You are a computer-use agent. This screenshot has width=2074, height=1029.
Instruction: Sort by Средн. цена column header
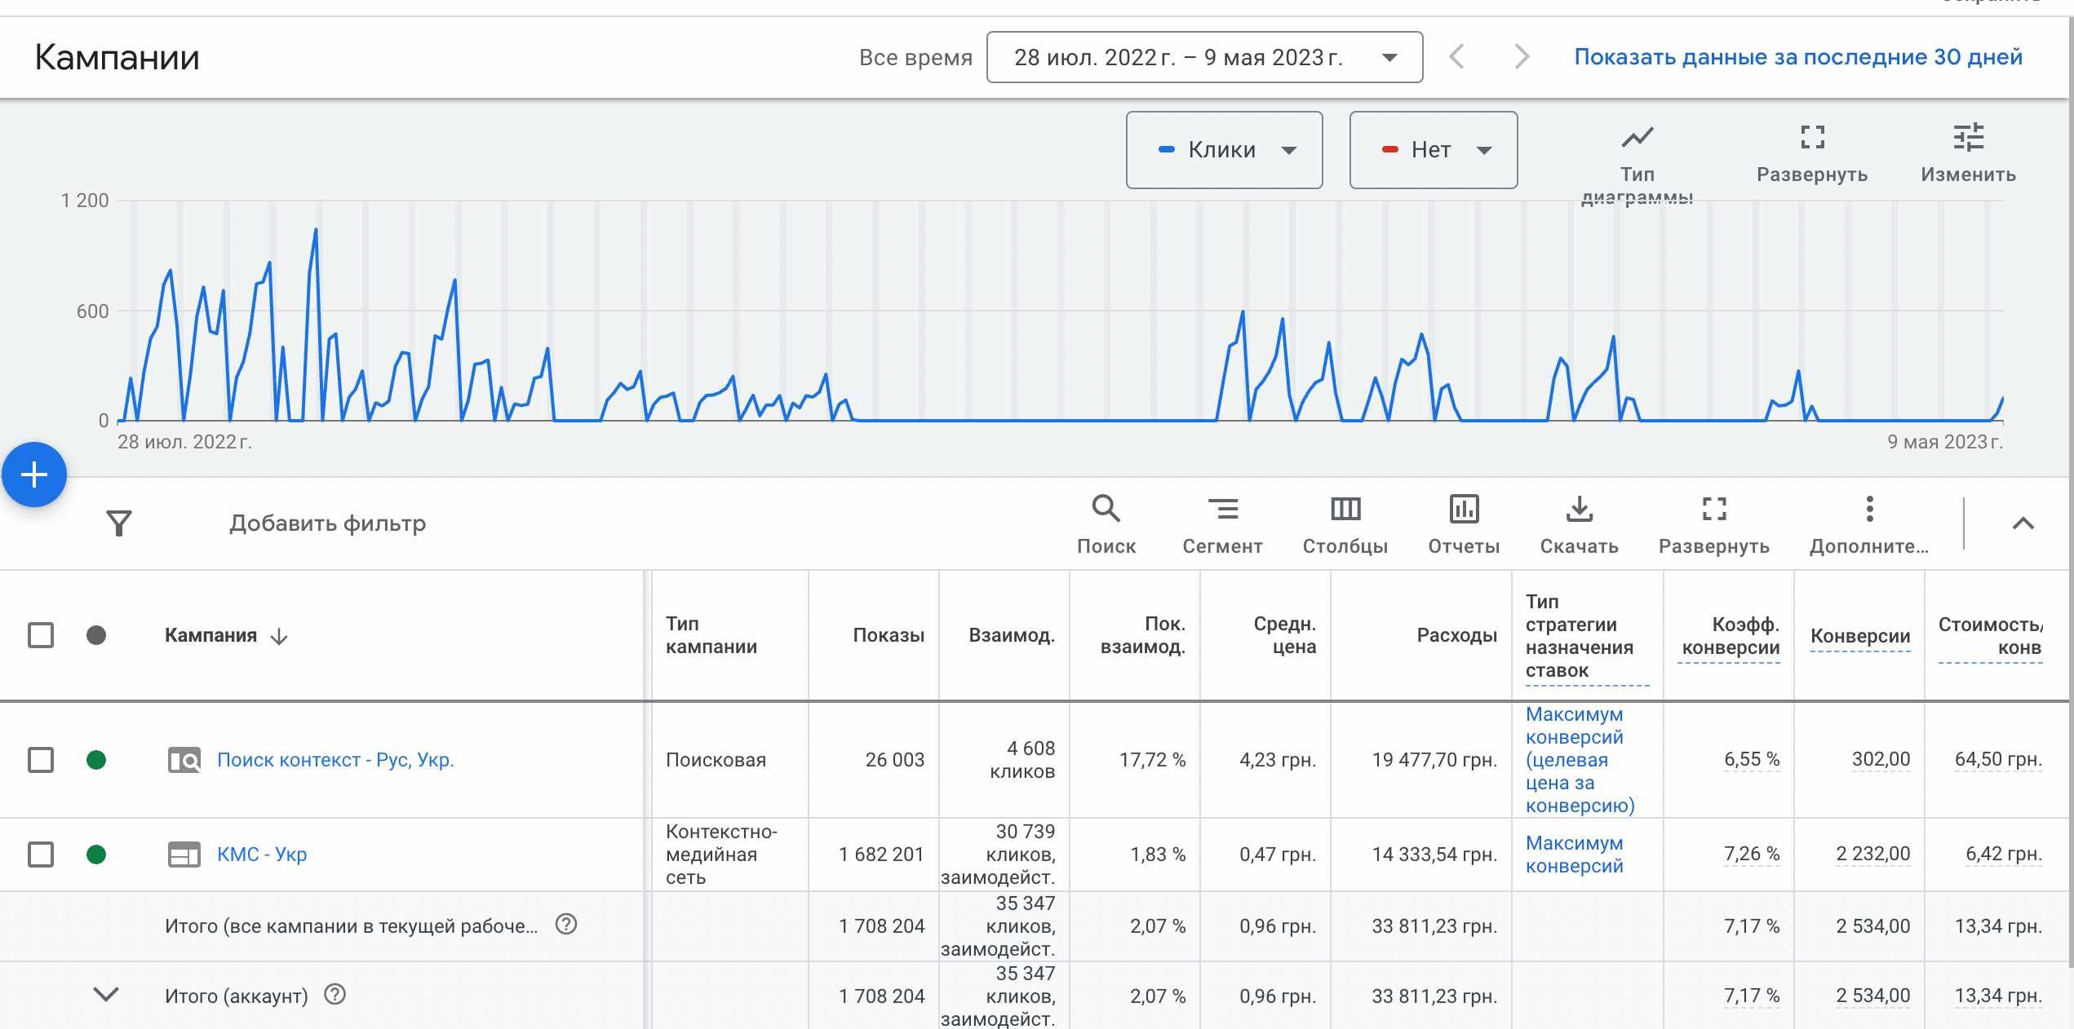1284,635
